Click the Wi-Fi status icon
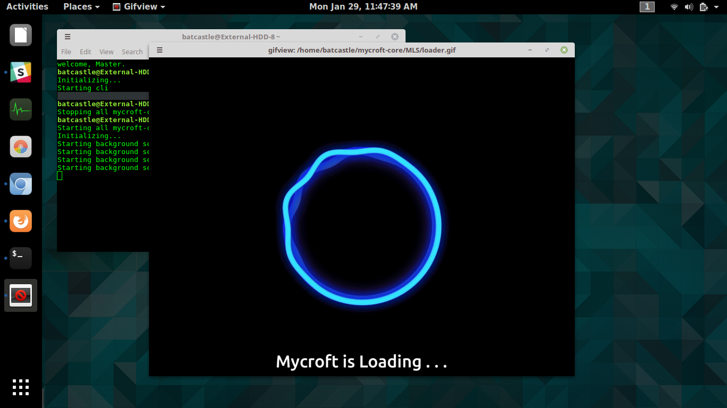This screenshot has width=727, height=408. pos(674,7)
